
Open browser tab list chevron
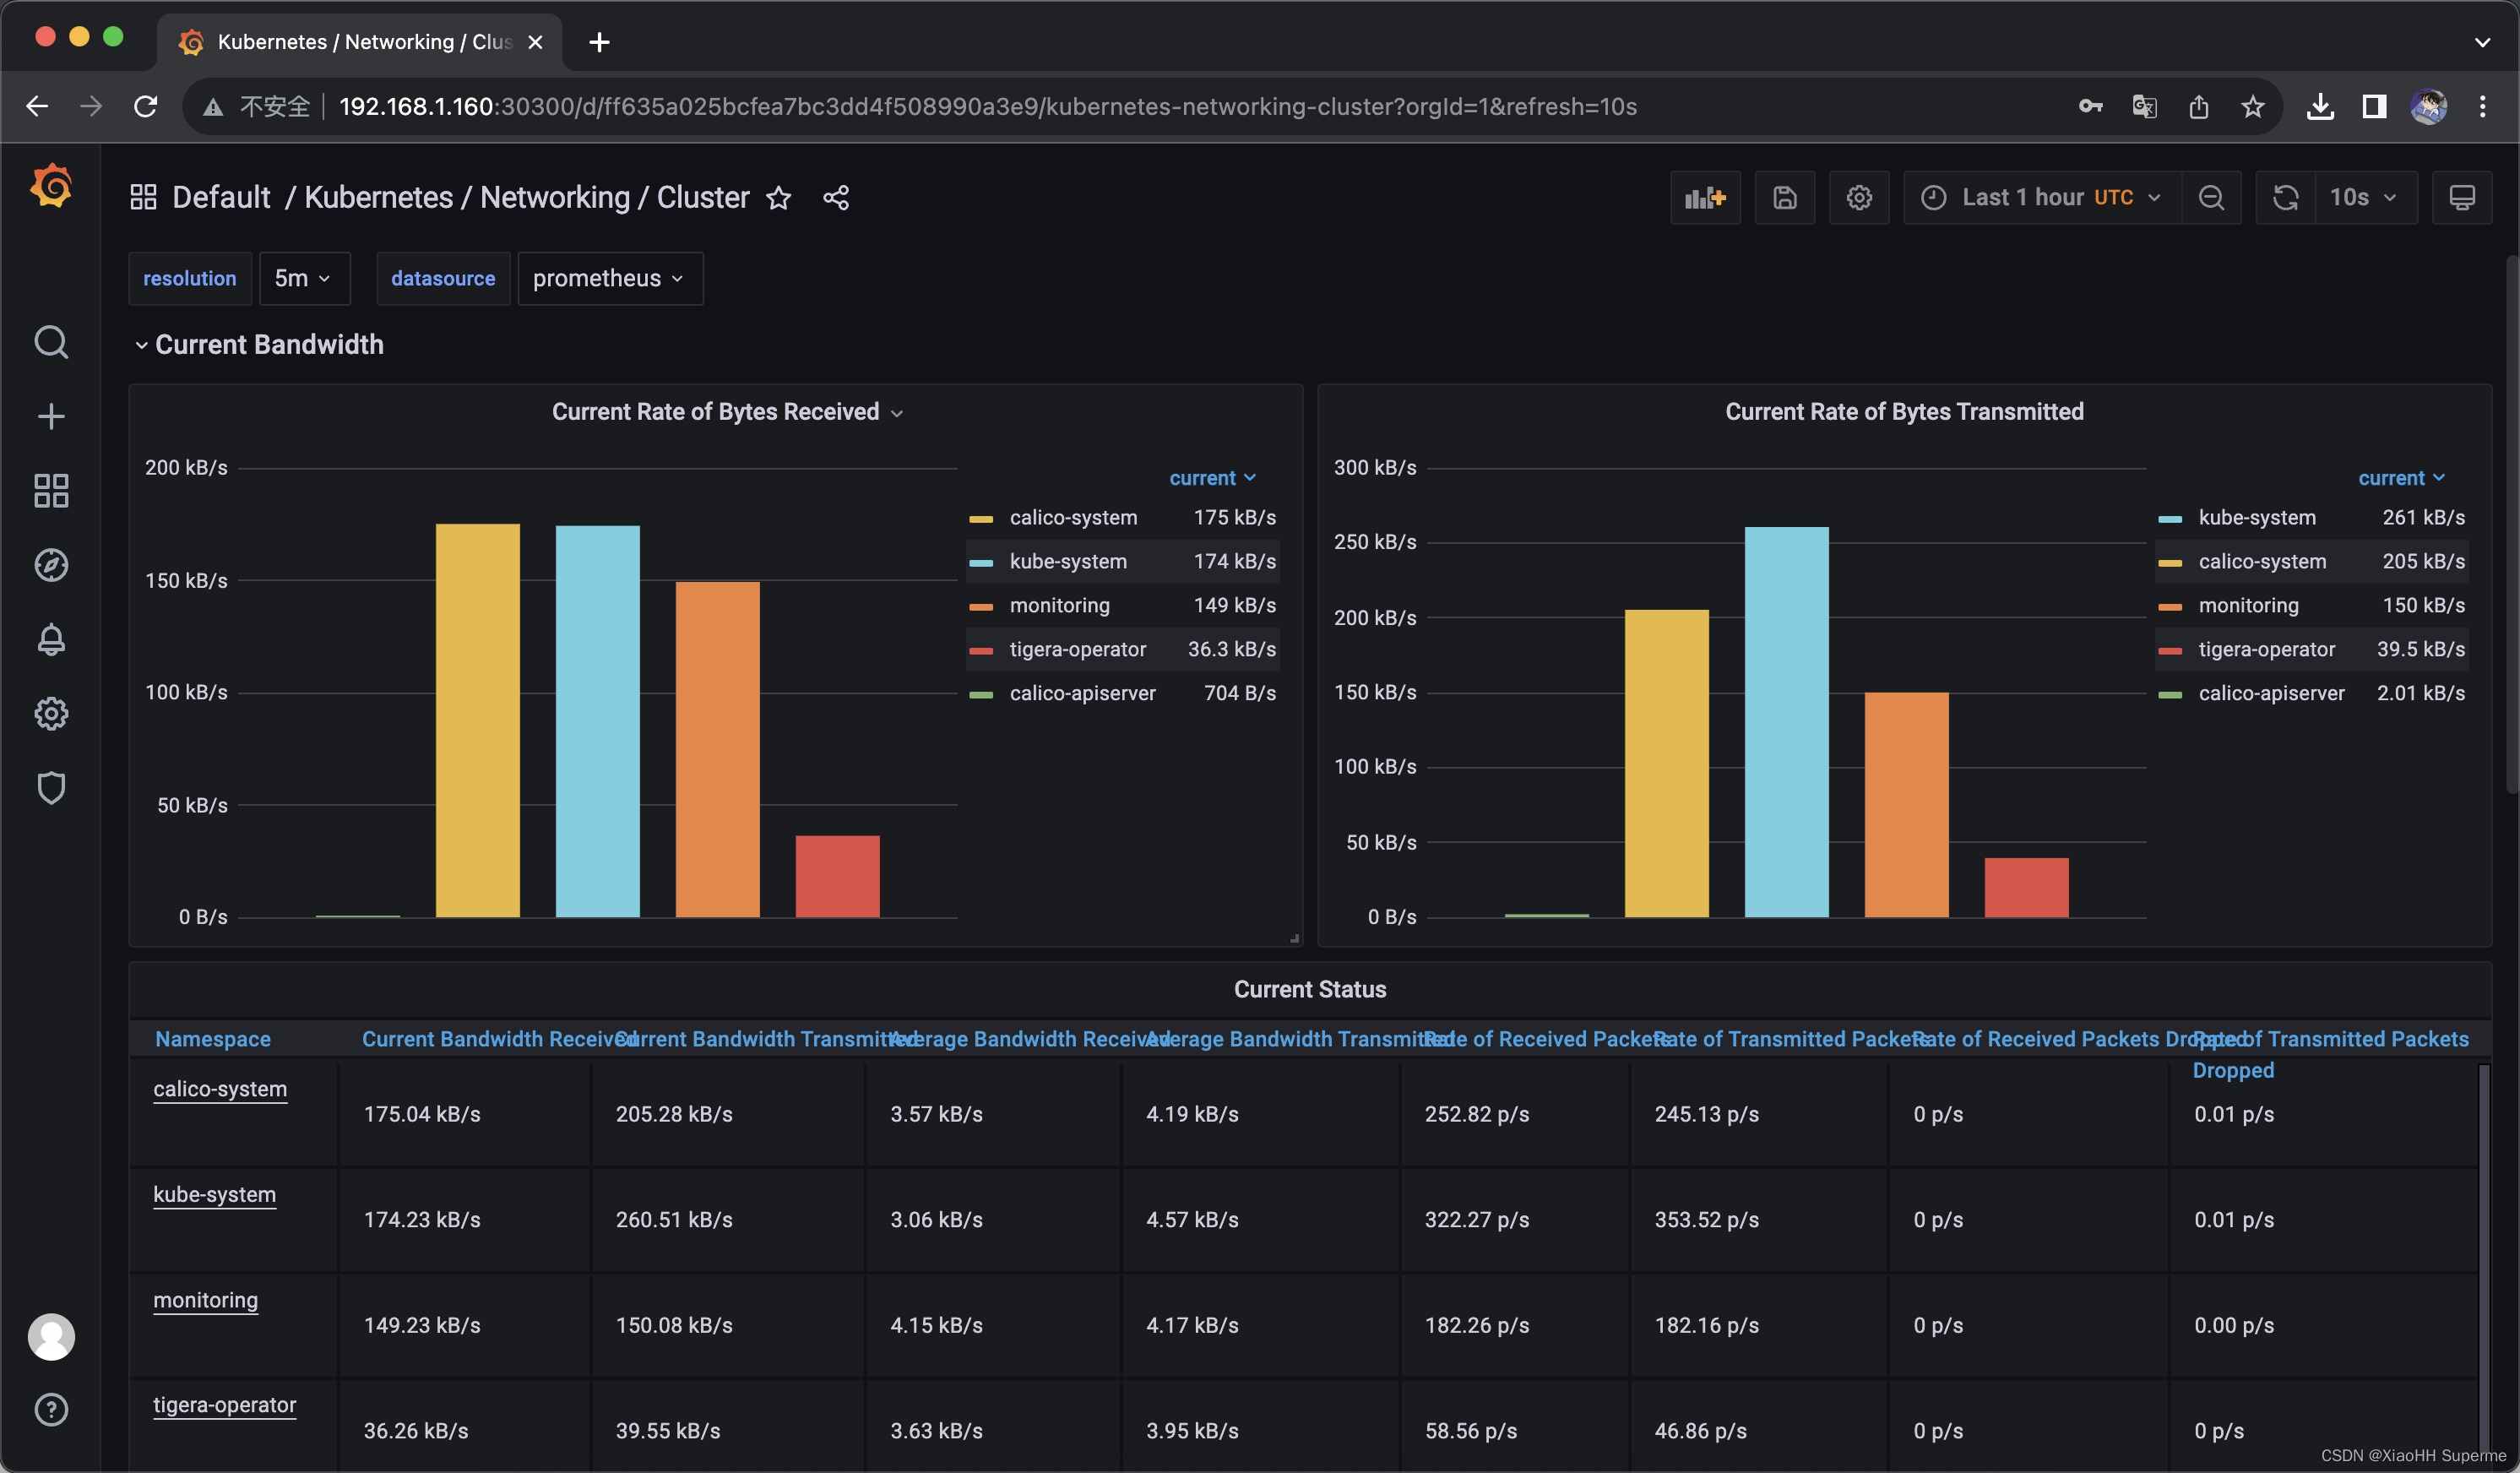[x=2482, y=42]
